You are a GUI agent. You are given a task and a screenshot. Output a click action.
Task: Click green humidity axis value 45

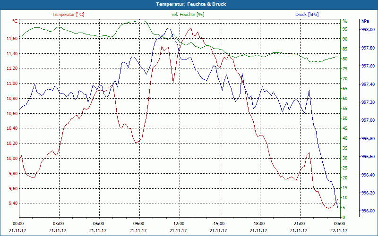[345, 128]
